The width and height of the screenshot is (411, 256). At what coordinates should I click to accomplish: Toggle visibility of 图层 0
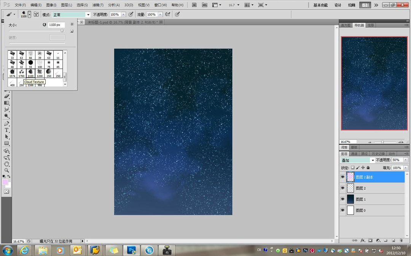tap(342, 210)
